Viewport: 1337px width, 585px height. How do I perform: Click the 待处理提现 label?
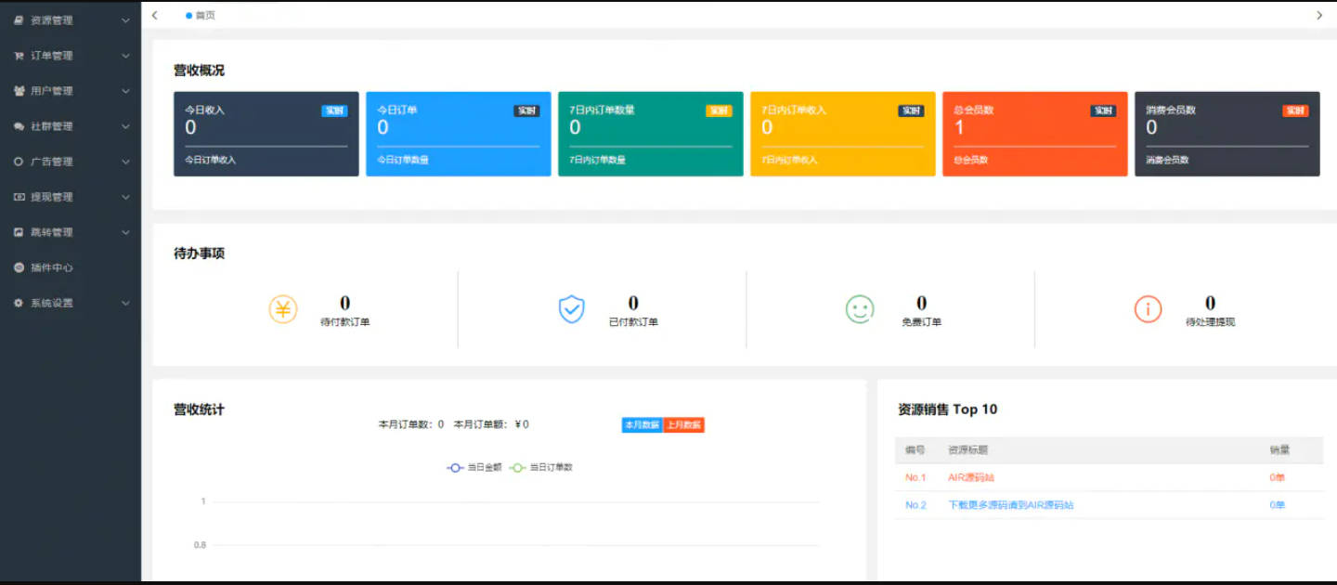1210,322
